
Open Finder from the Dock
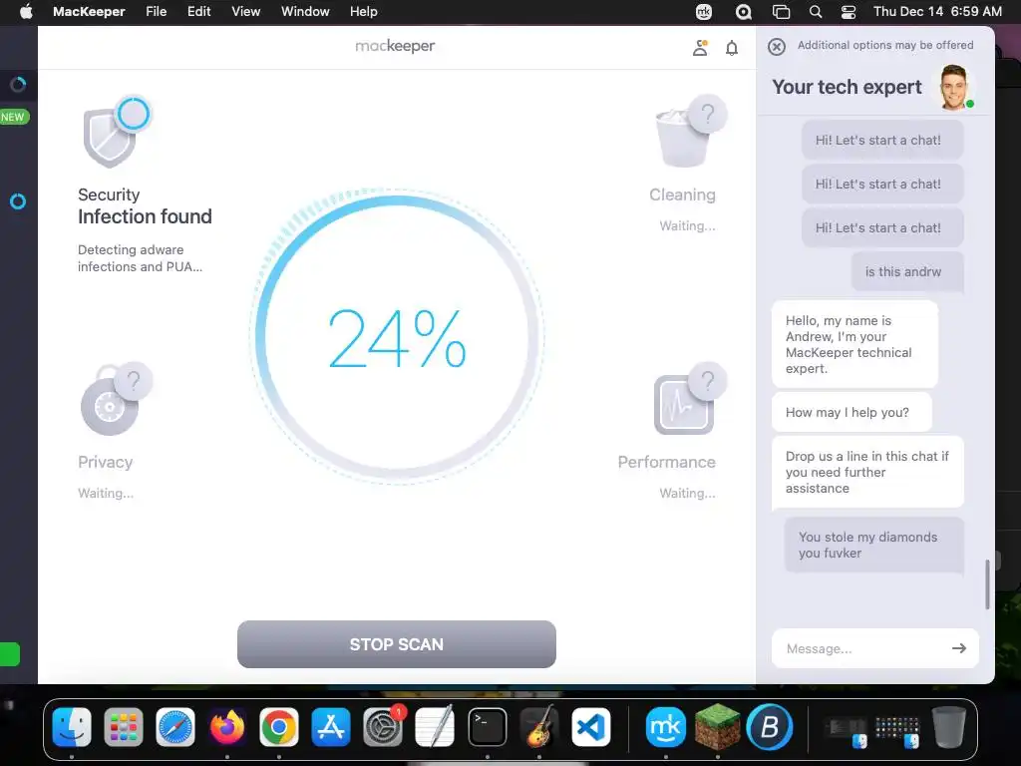[x=71, y=727]
